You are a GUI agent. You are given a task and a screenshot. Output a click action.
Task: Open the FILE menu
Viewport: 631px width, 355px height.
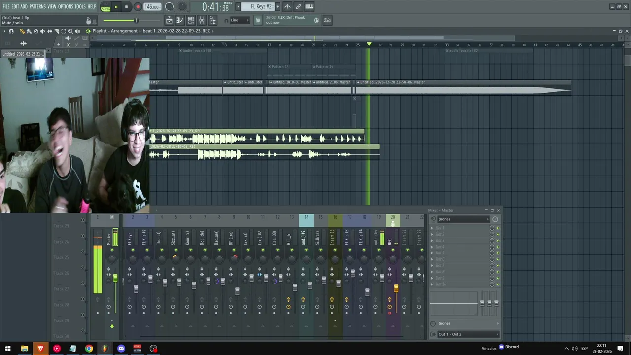[6, 6]
